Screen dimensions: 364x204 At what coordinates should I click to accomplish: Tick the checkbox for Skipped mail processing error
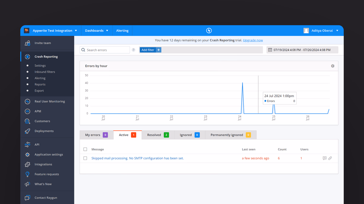coord(85,158)
